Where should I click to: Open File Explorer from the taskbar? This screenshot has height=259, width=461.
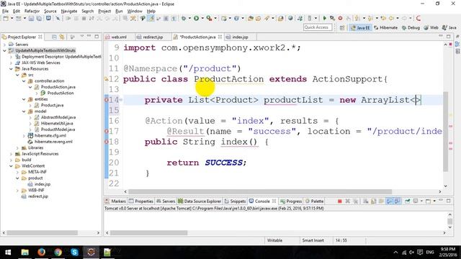click(x=24, y=252)
